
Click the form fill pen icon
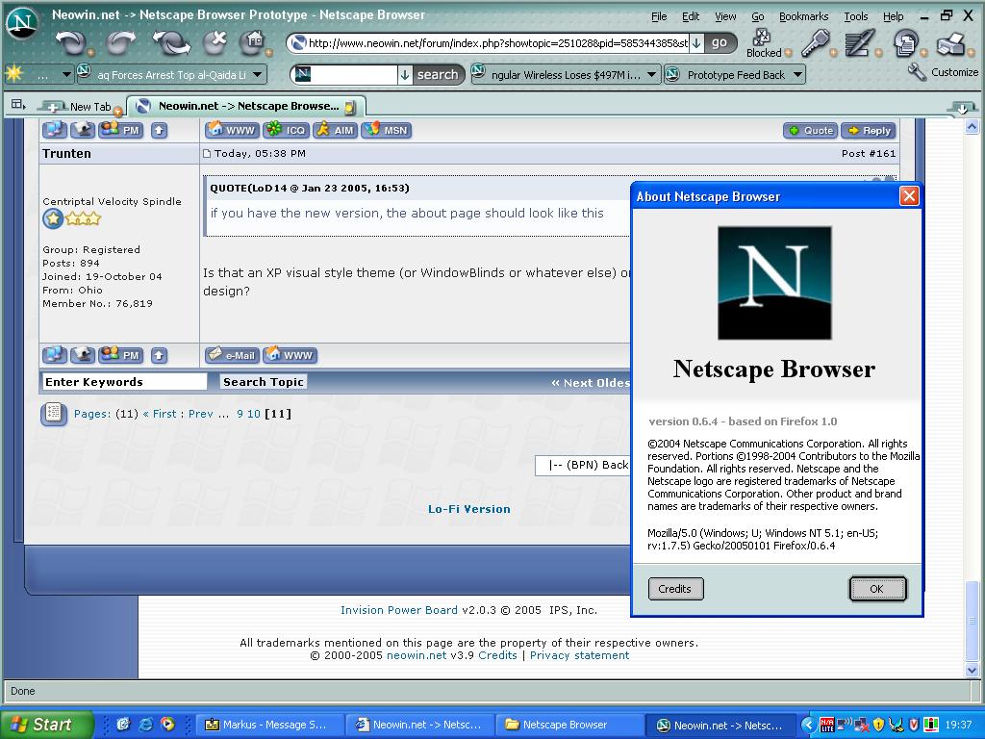pos(859,42)
